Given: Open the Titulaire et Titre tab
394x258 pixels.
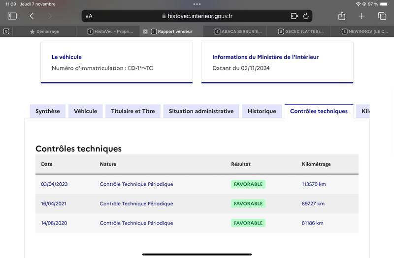Looking at the screenshot, I should pyautogui.click(x=133, y=111).
